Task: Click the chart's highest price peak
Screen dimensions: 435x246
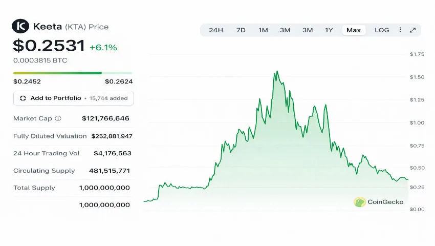Action: pyautogui.click(x=277, y=71)
